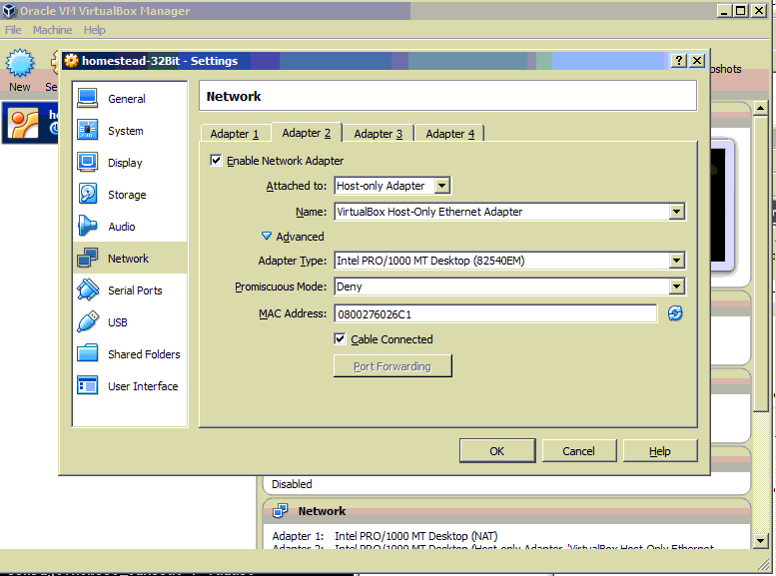The image size is (776, 576).
Task: Select the Serial Ports icon
Action: [x=88, y=289]
